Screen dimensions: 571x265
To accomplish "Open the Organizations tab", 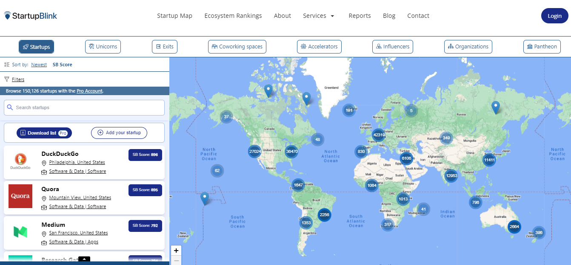I will coord(468,47).
